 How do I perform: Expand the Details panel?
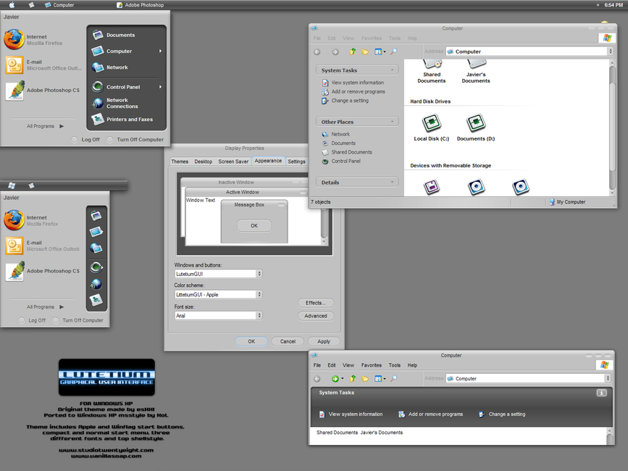392,182
